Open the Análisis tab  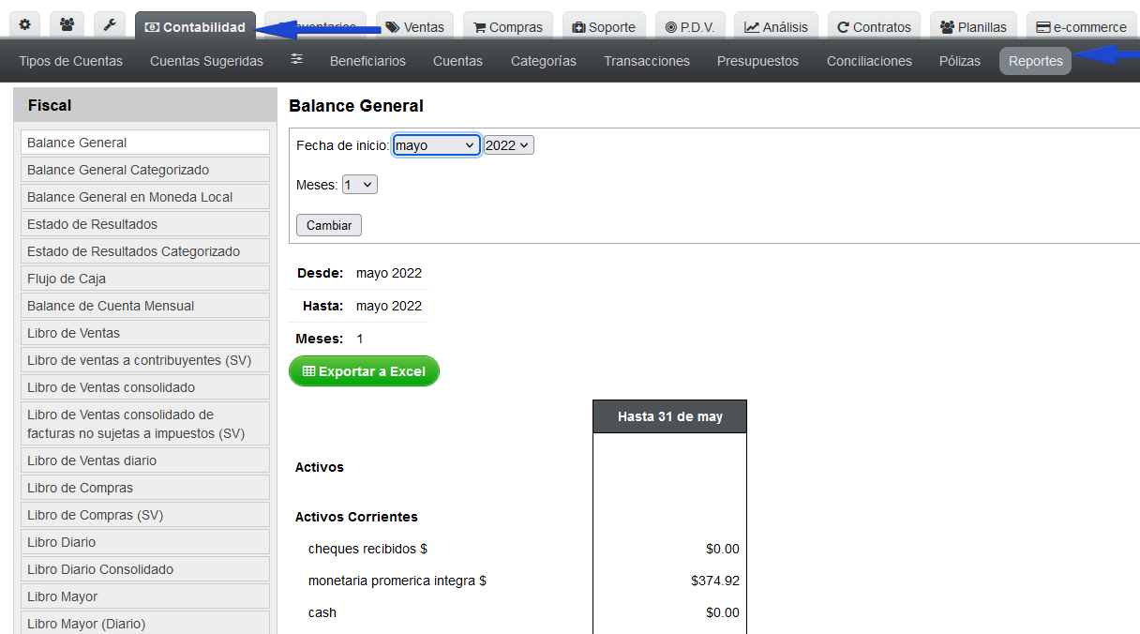pos(776,27)
